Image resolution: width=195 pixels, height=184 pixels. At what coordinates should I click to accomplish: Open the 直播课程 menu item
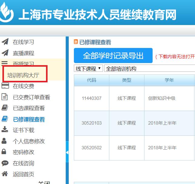tap(24, 53)
